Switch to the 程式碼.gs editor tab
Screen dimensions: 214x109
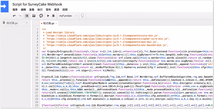coord(49,23)
